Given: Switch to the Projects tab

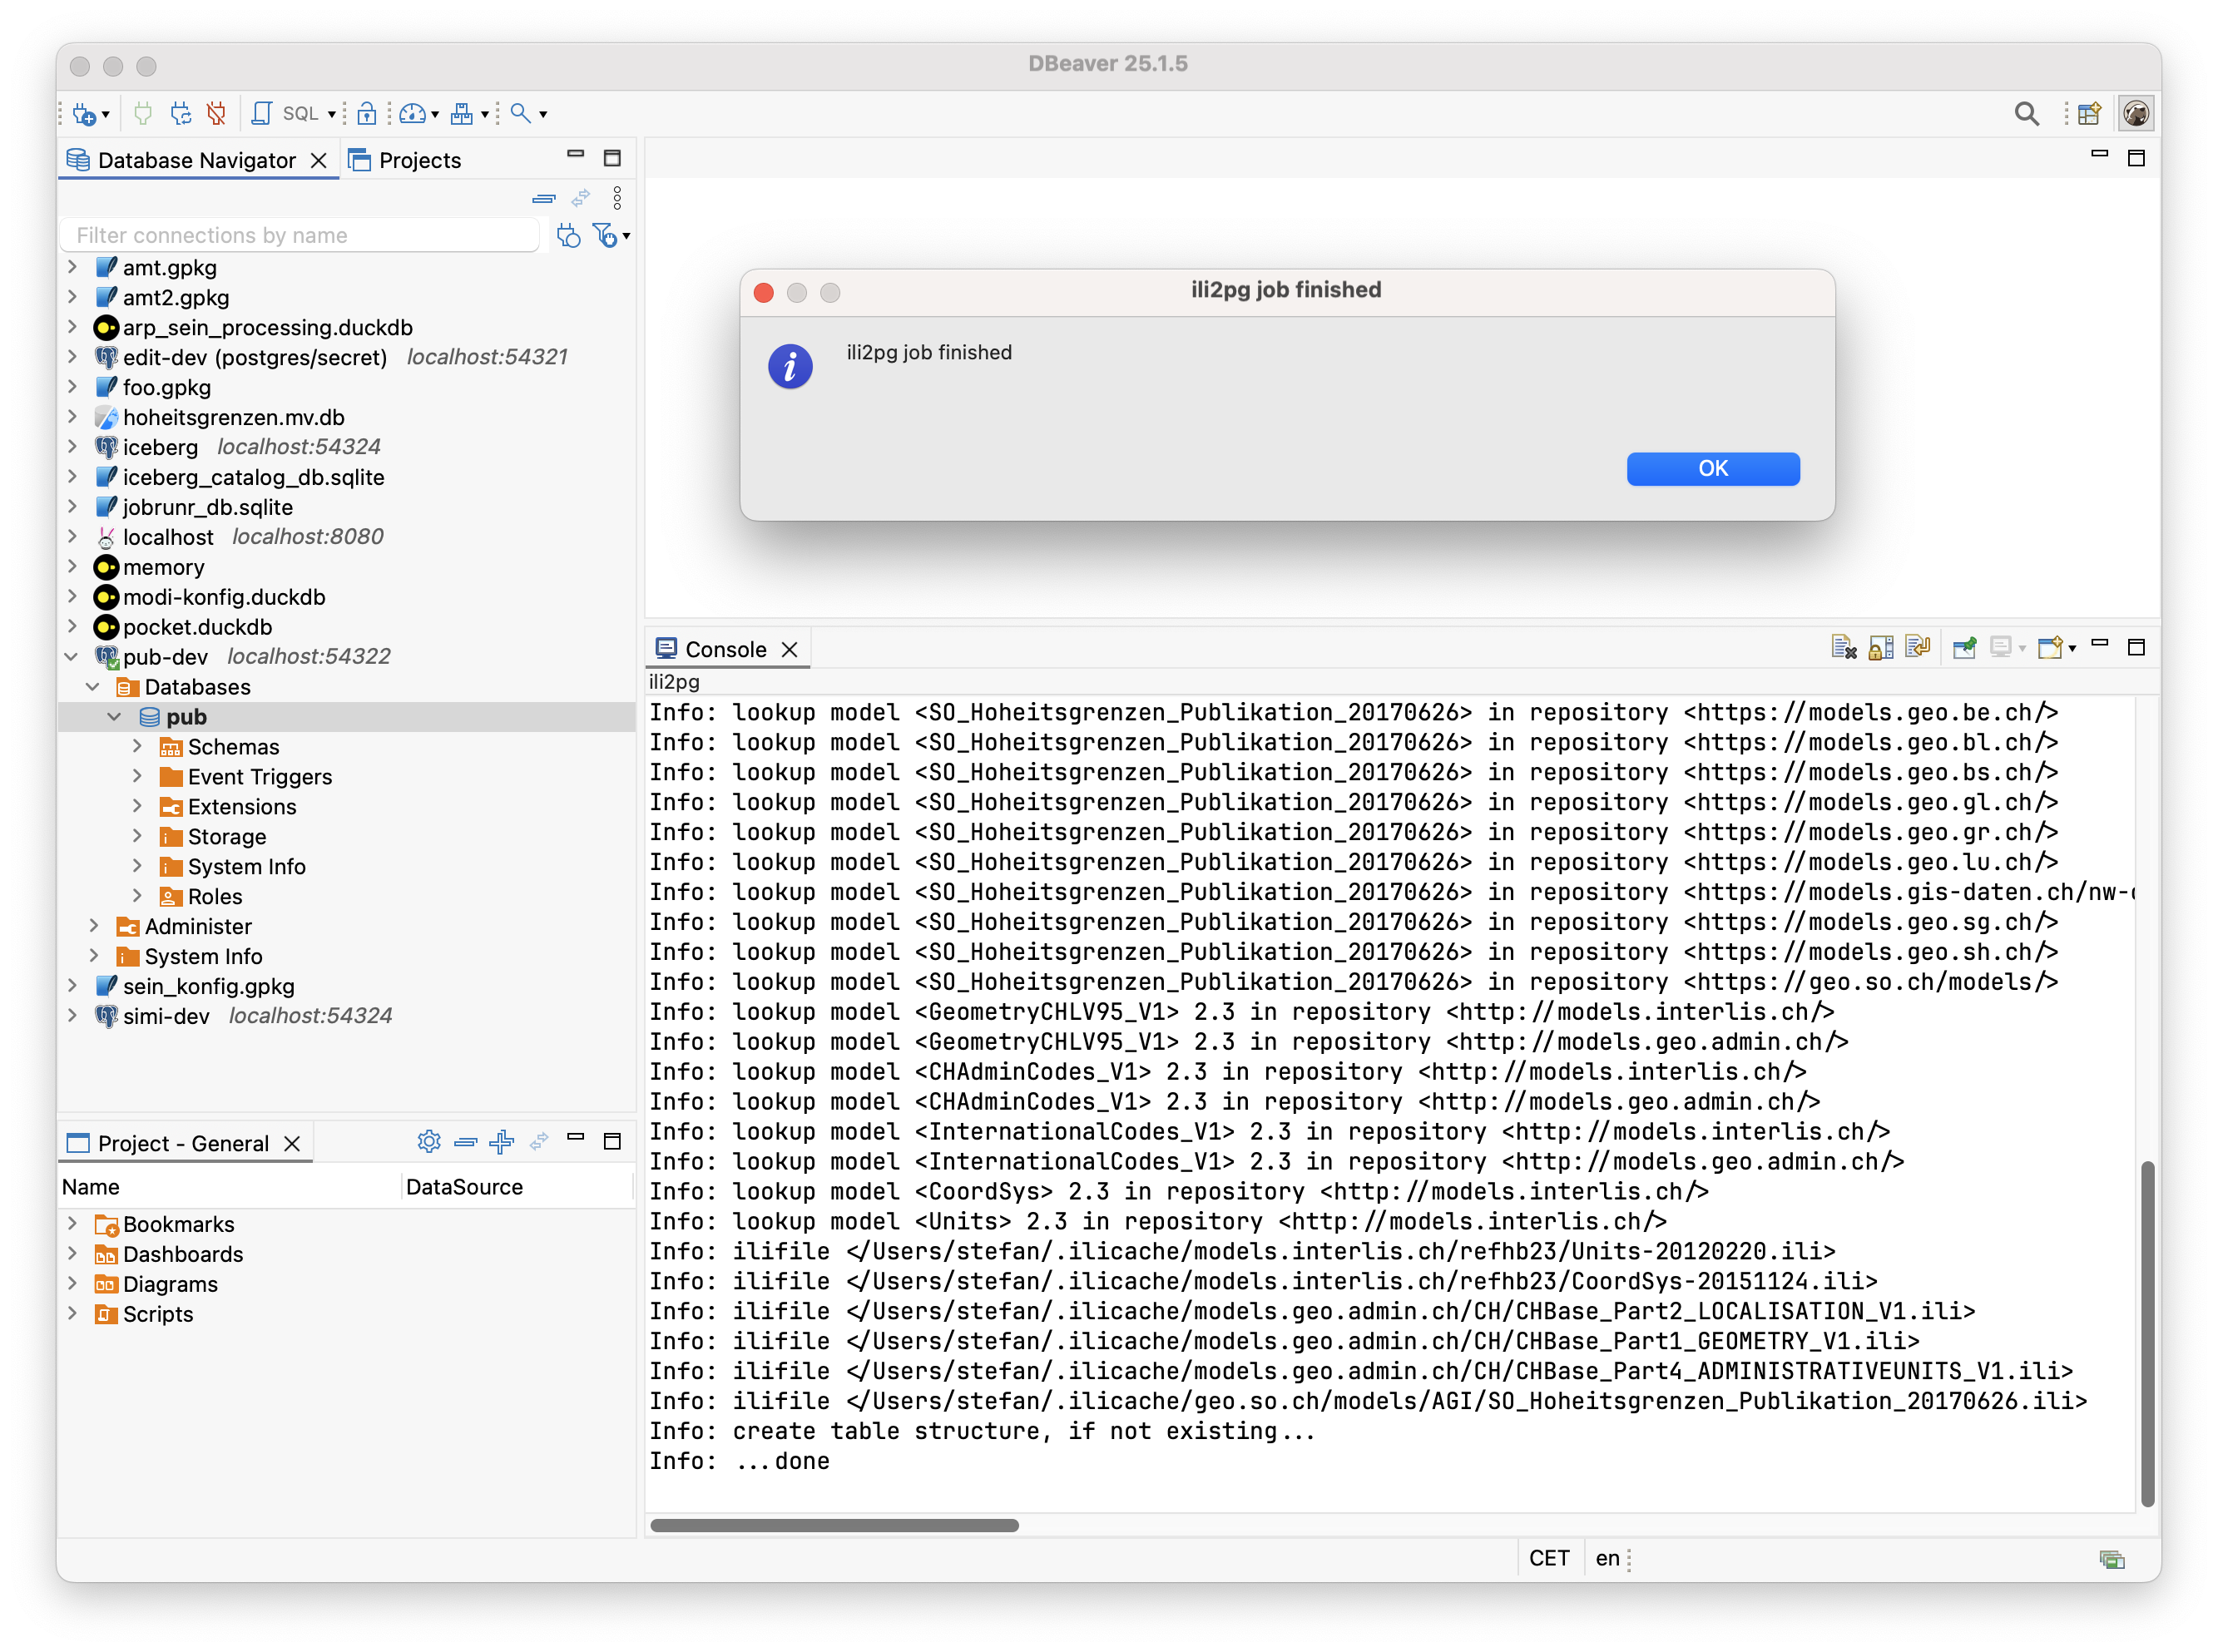Looking at the screenshot, I should pyautogui.click(x=405, y=160).
